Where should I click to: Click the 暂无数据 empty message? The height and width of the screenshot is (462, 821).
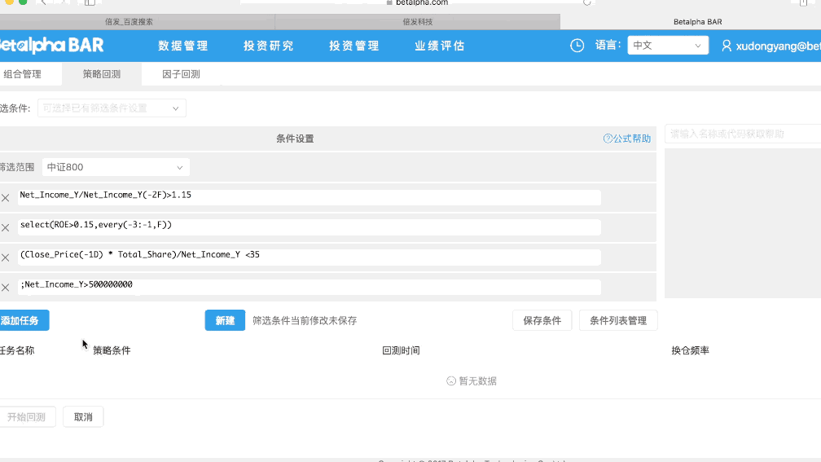[472, 381]
